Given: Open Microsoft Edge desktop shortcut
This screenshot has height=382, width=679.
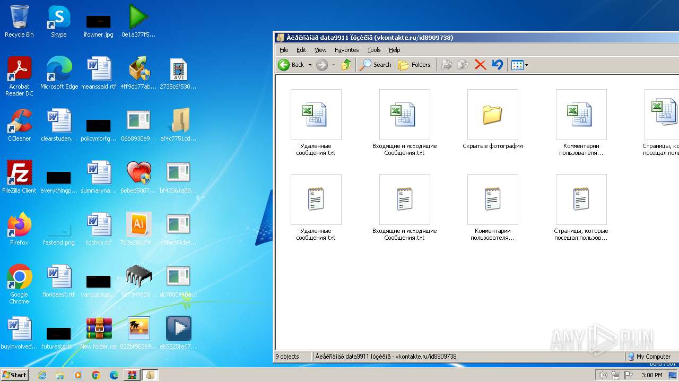Looking at the screenshot, I should tap(59, 73).
